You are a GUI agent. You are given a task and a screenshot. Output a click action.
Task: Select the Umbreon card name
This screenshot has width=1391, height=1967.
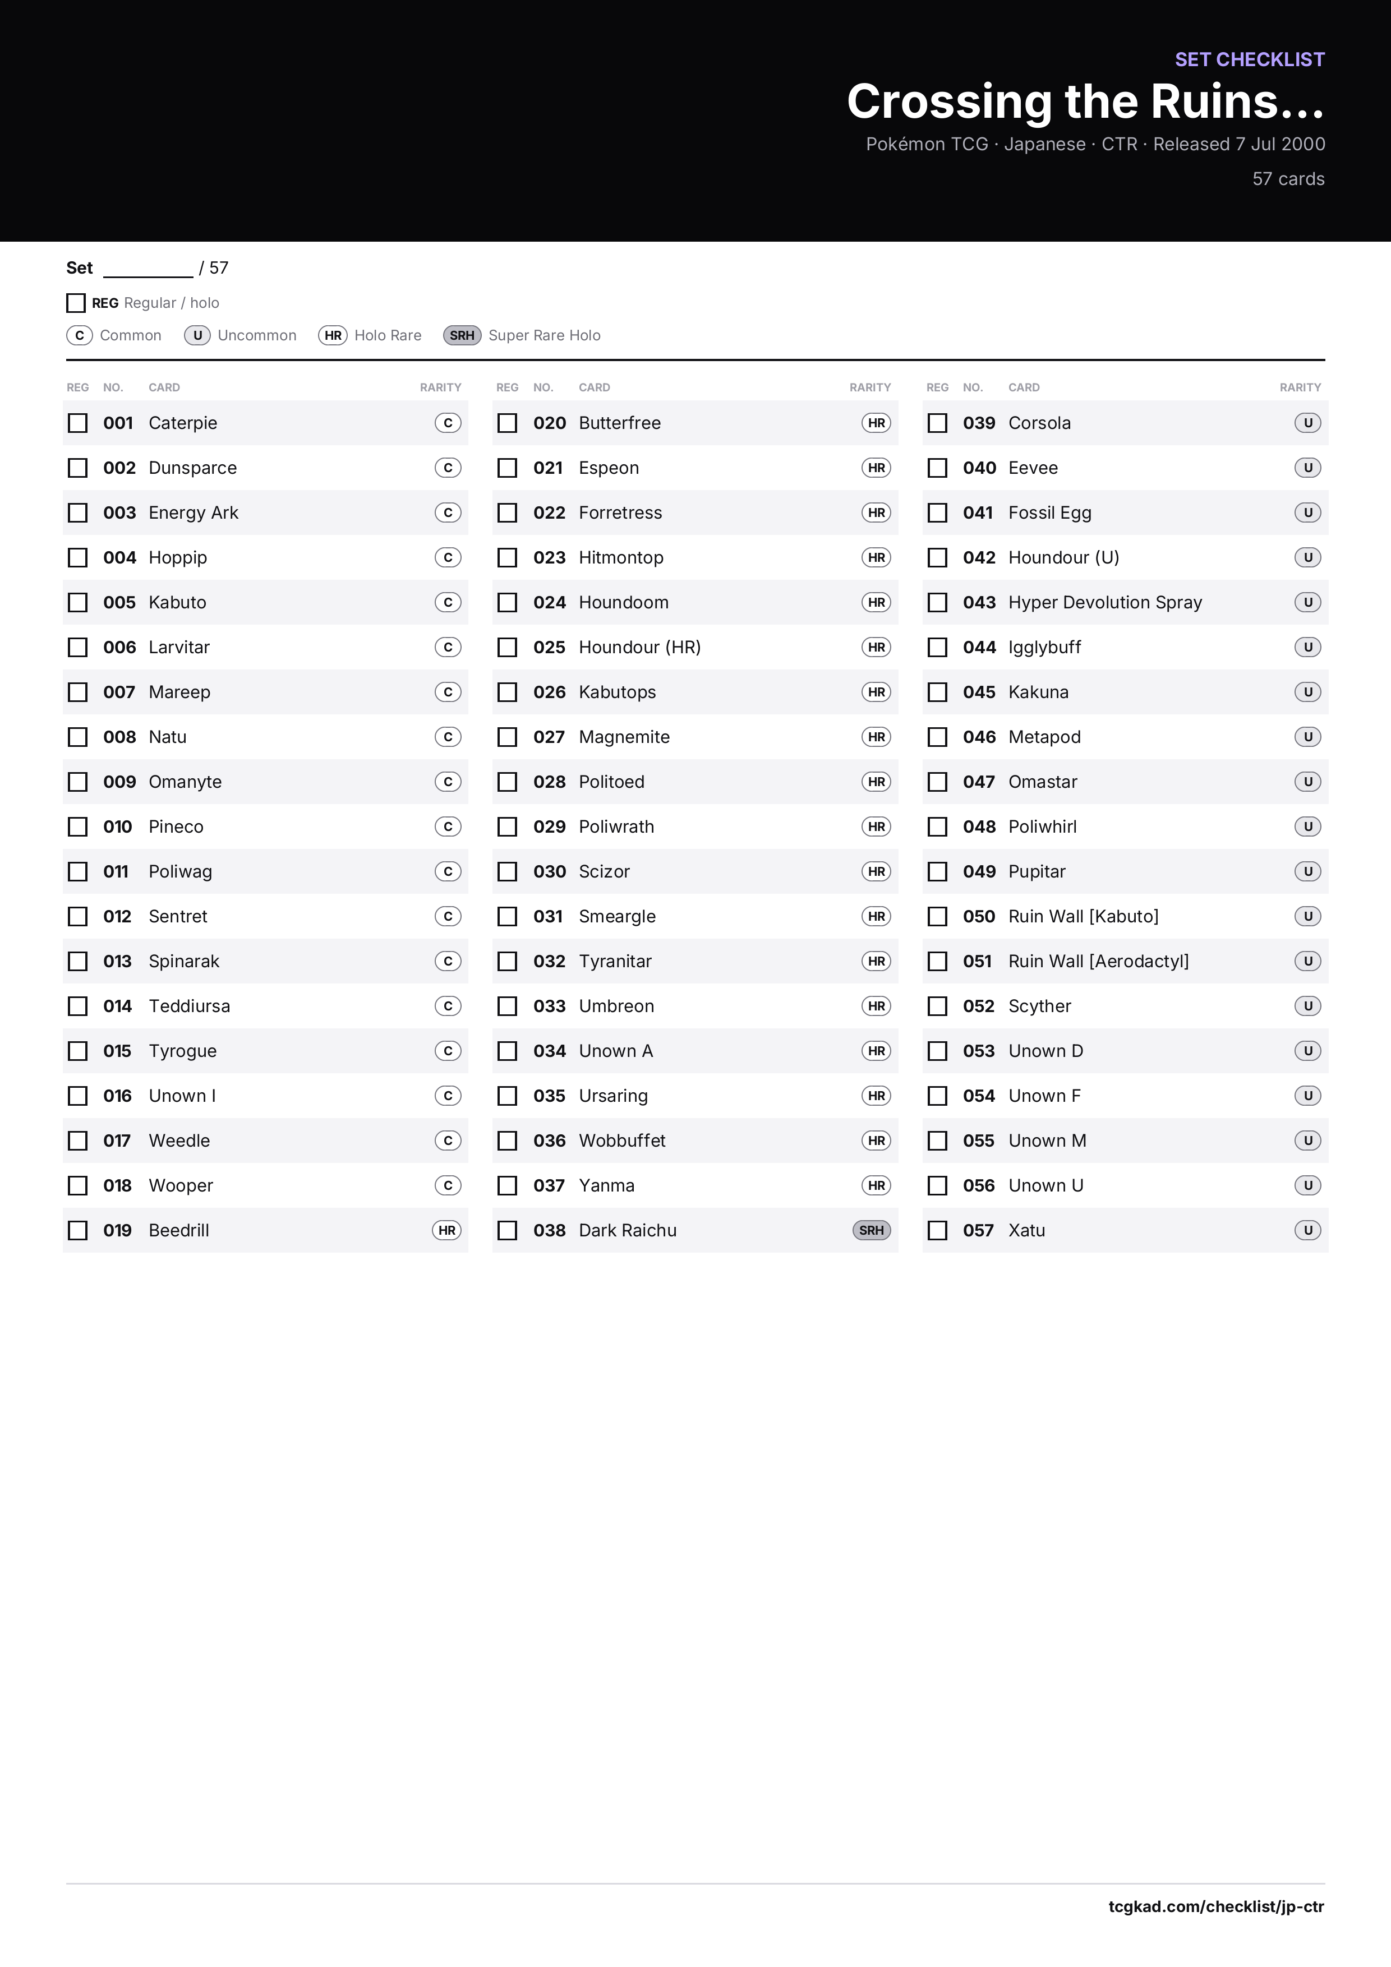click(x=616, y=1006)
